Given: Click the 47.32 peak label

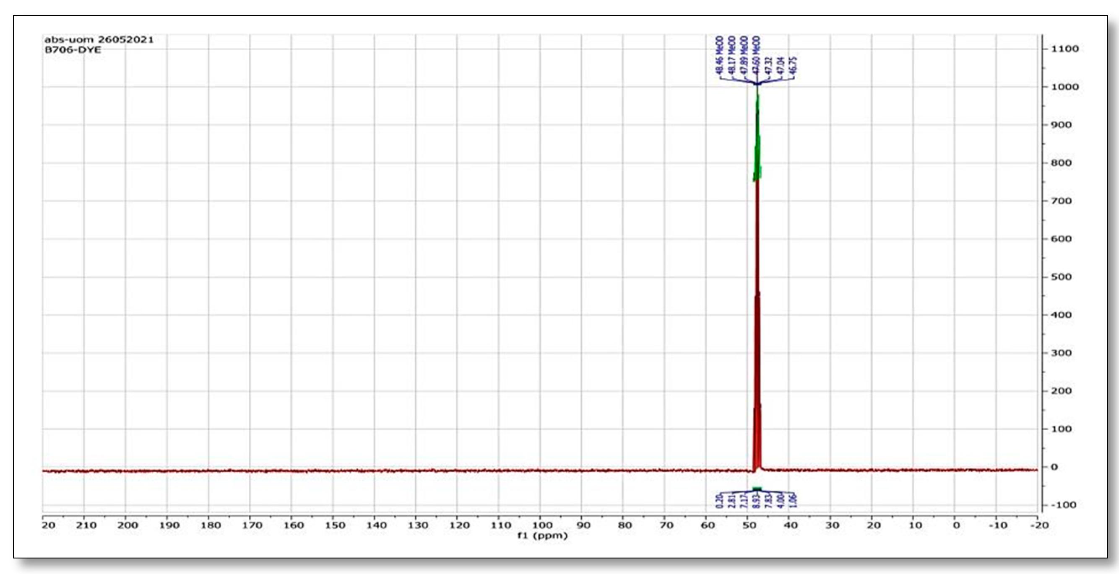Looking at the screenshot, I should (769, 65).
